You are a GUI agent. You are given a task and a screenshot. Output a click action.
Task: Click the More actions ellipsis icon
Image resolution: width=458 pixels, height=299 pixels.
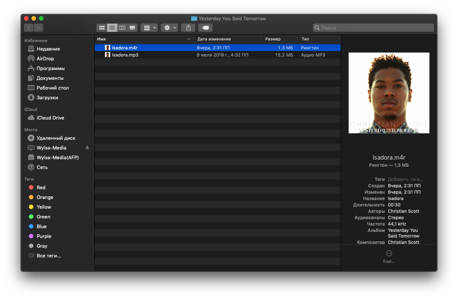pos(389,253)
